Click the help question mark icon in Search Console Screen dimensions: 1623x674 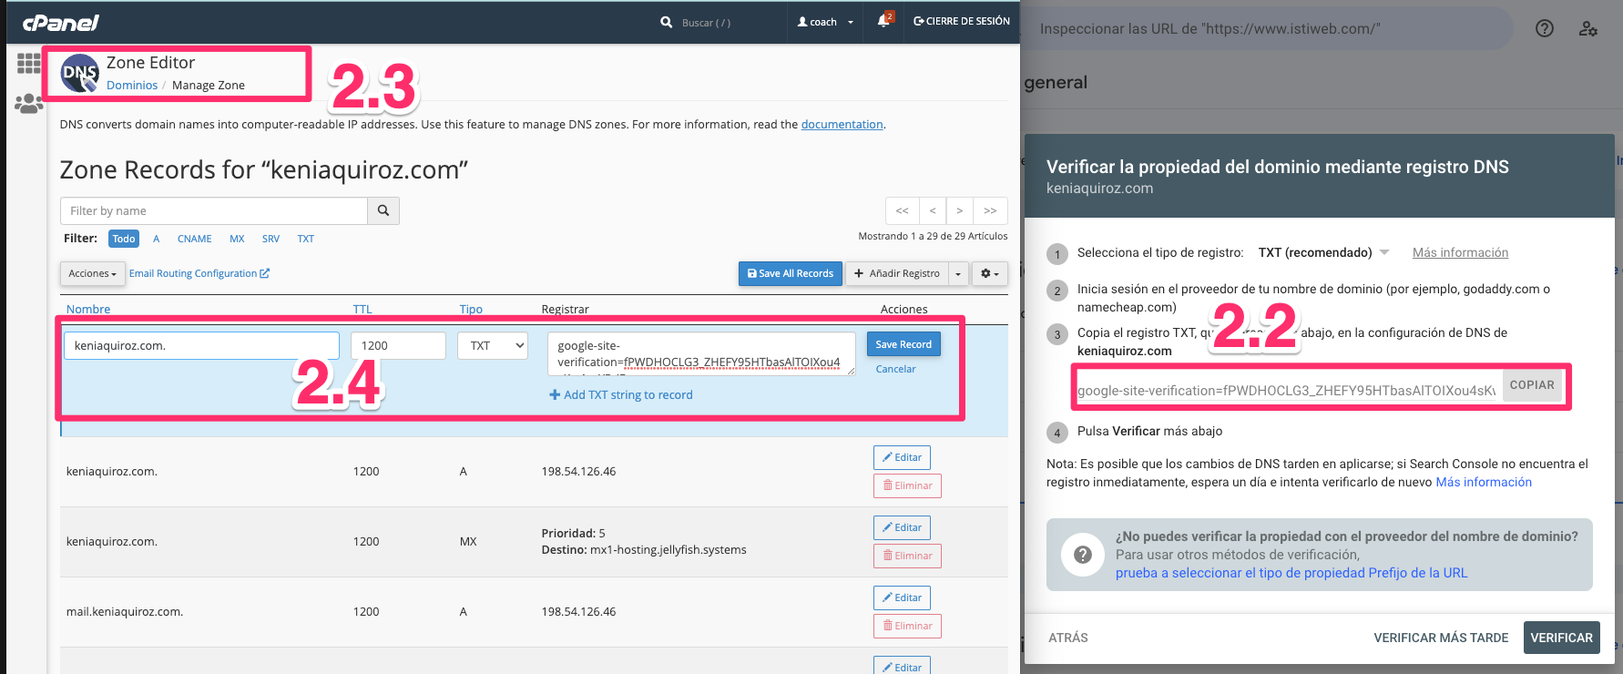[x=1545, y=28]
